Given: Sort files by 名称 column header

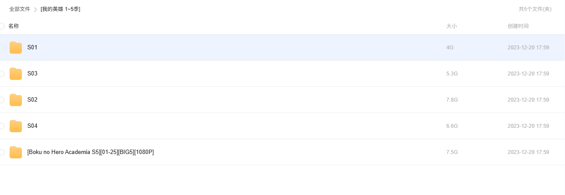Looking at the screenshot, I should point(14,26).
